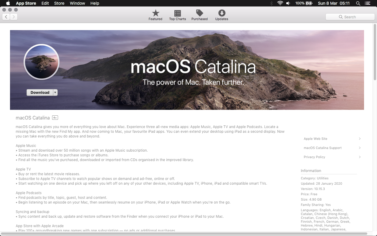Go forward with the right arrow button

click(14, 17)
